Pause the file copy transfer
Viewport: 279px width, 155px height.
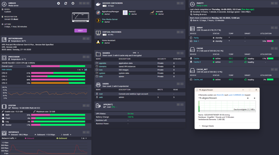pyautogui.click(x=248, y=98)
